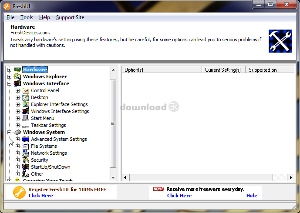Click the Security keys icon
This screenshot has width=300, height=213.
(x=26, y=160)
